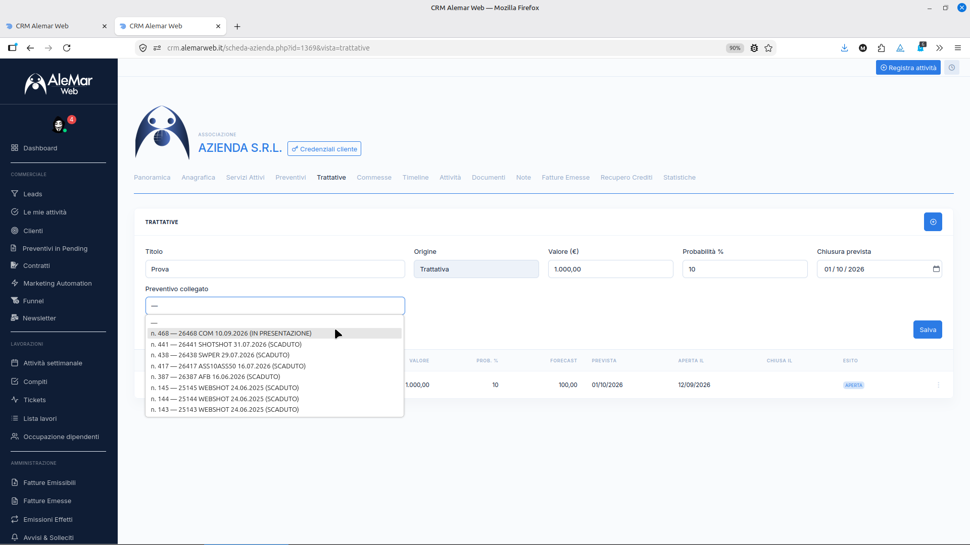Screen dimensions: 970x545
Task: Switch to the Statistiche tab
Action: (x=679, y=178)
